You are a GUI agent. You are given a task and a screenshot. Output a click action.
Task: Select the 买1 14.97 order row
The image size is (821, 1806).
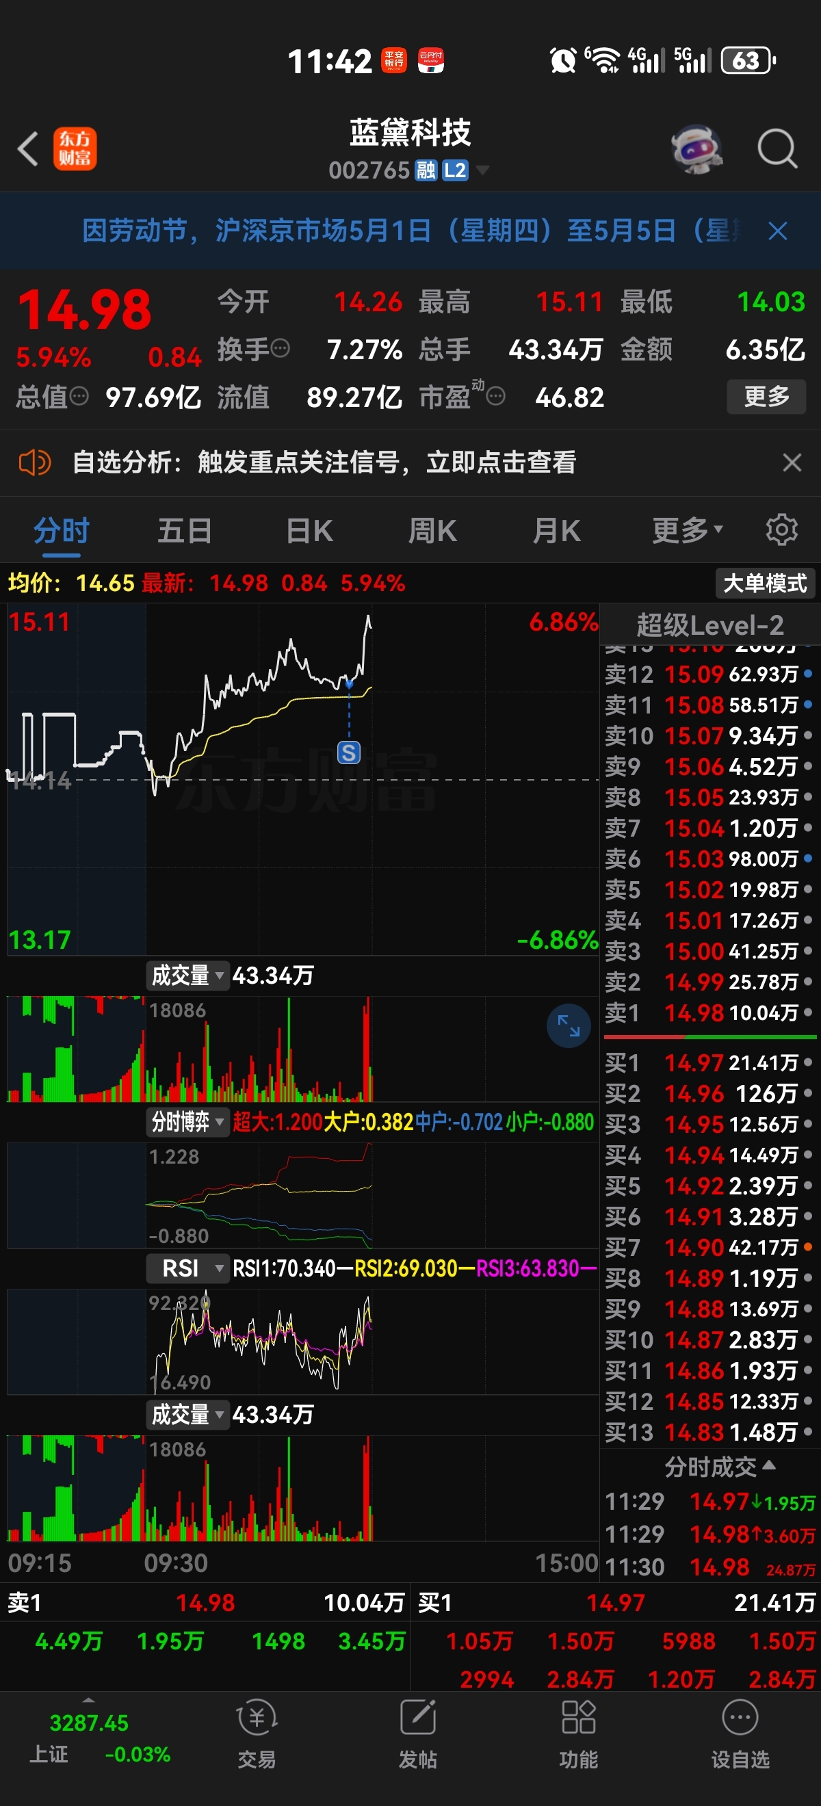click(709, 1063)
